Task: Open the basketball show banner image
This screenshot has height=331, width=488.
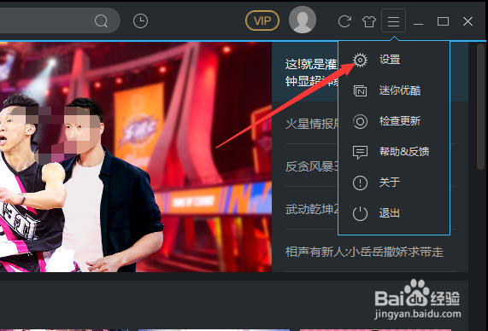Action: tap(136, 157)
